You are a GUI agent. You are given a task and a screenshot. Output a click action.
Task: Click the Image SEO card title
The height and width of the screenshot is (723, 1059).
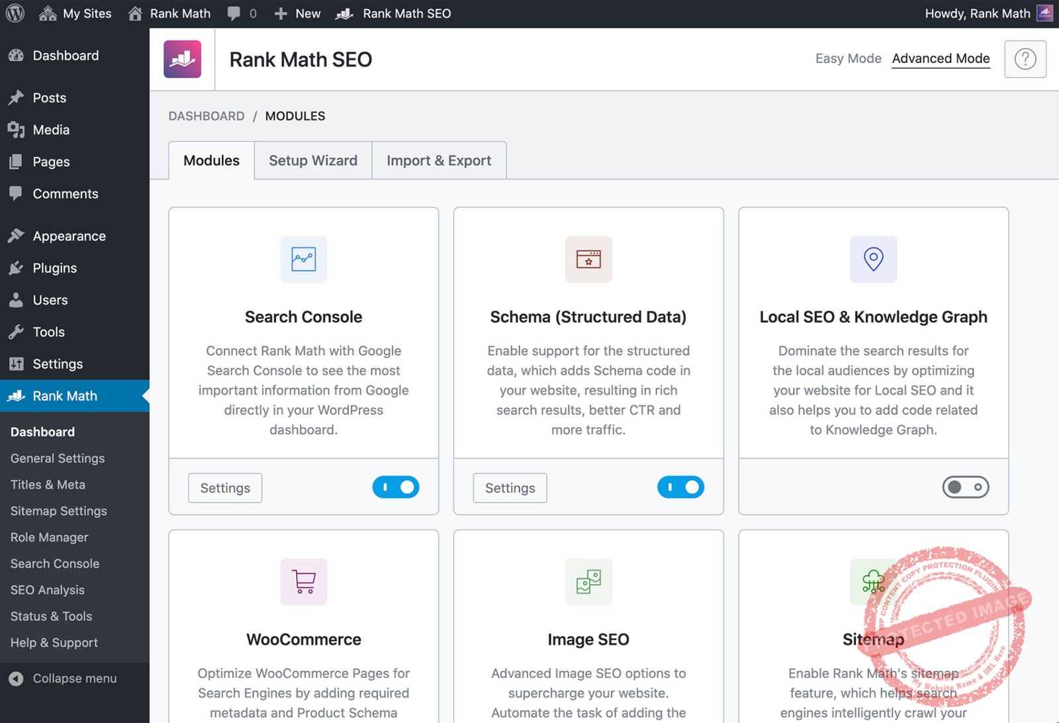pyautogui.click(x=588, y=640)
